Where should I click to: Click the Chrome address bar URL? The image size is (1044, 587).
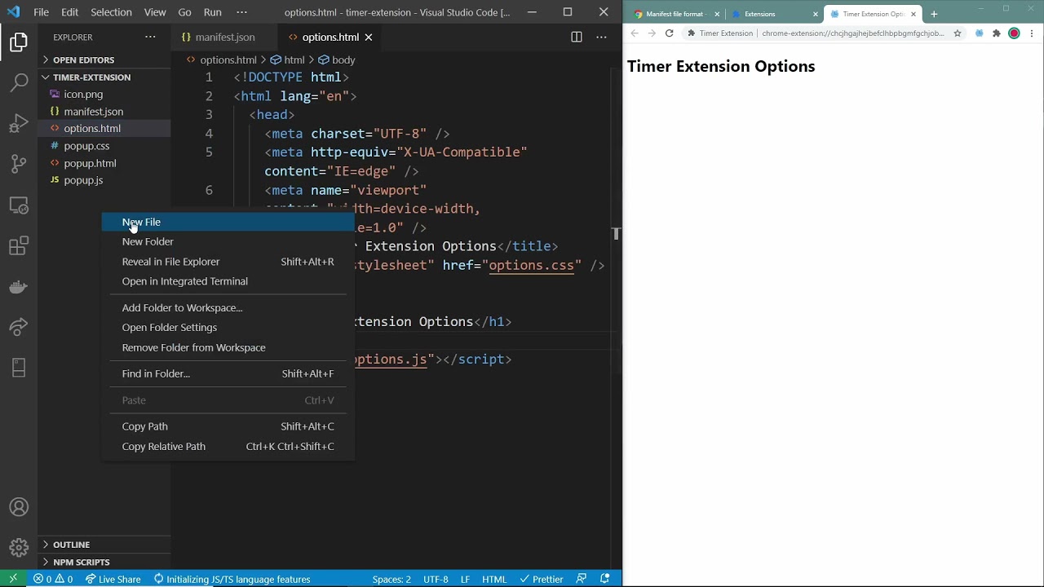point(852,33)
